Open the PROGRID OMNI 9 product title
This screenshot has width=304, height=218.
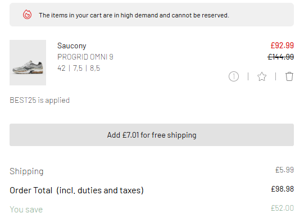point(85,57)
